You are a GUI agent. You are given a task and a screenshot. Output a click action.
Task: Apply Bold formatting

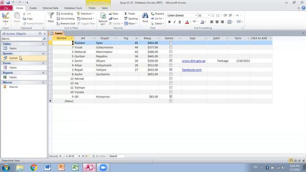[169, 22]
